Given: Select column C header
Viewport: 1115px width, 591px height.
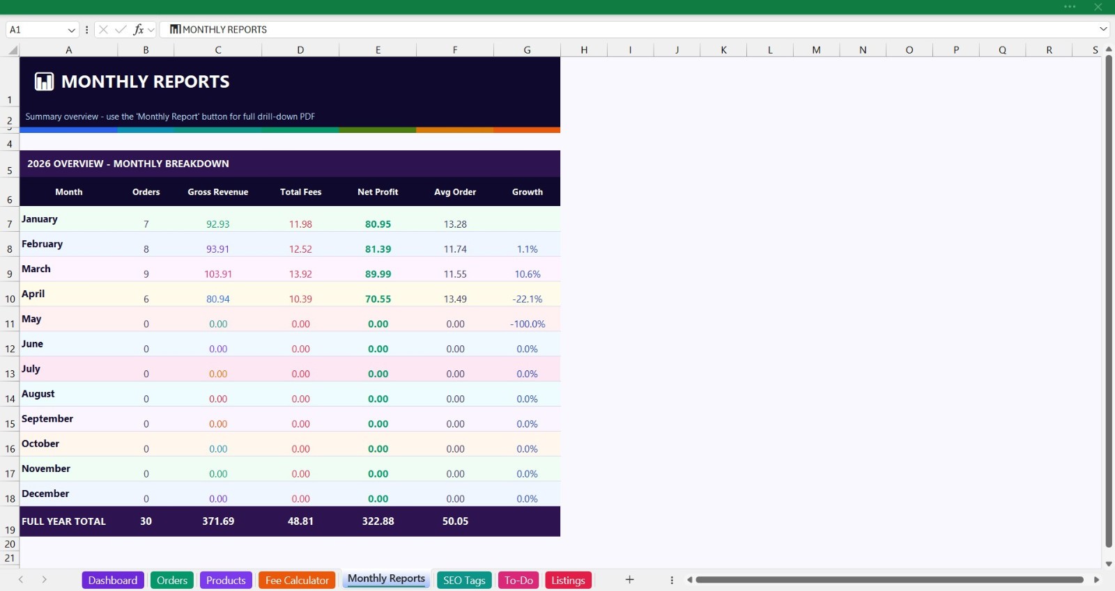Looking at the screenshot, I should 218,50.
